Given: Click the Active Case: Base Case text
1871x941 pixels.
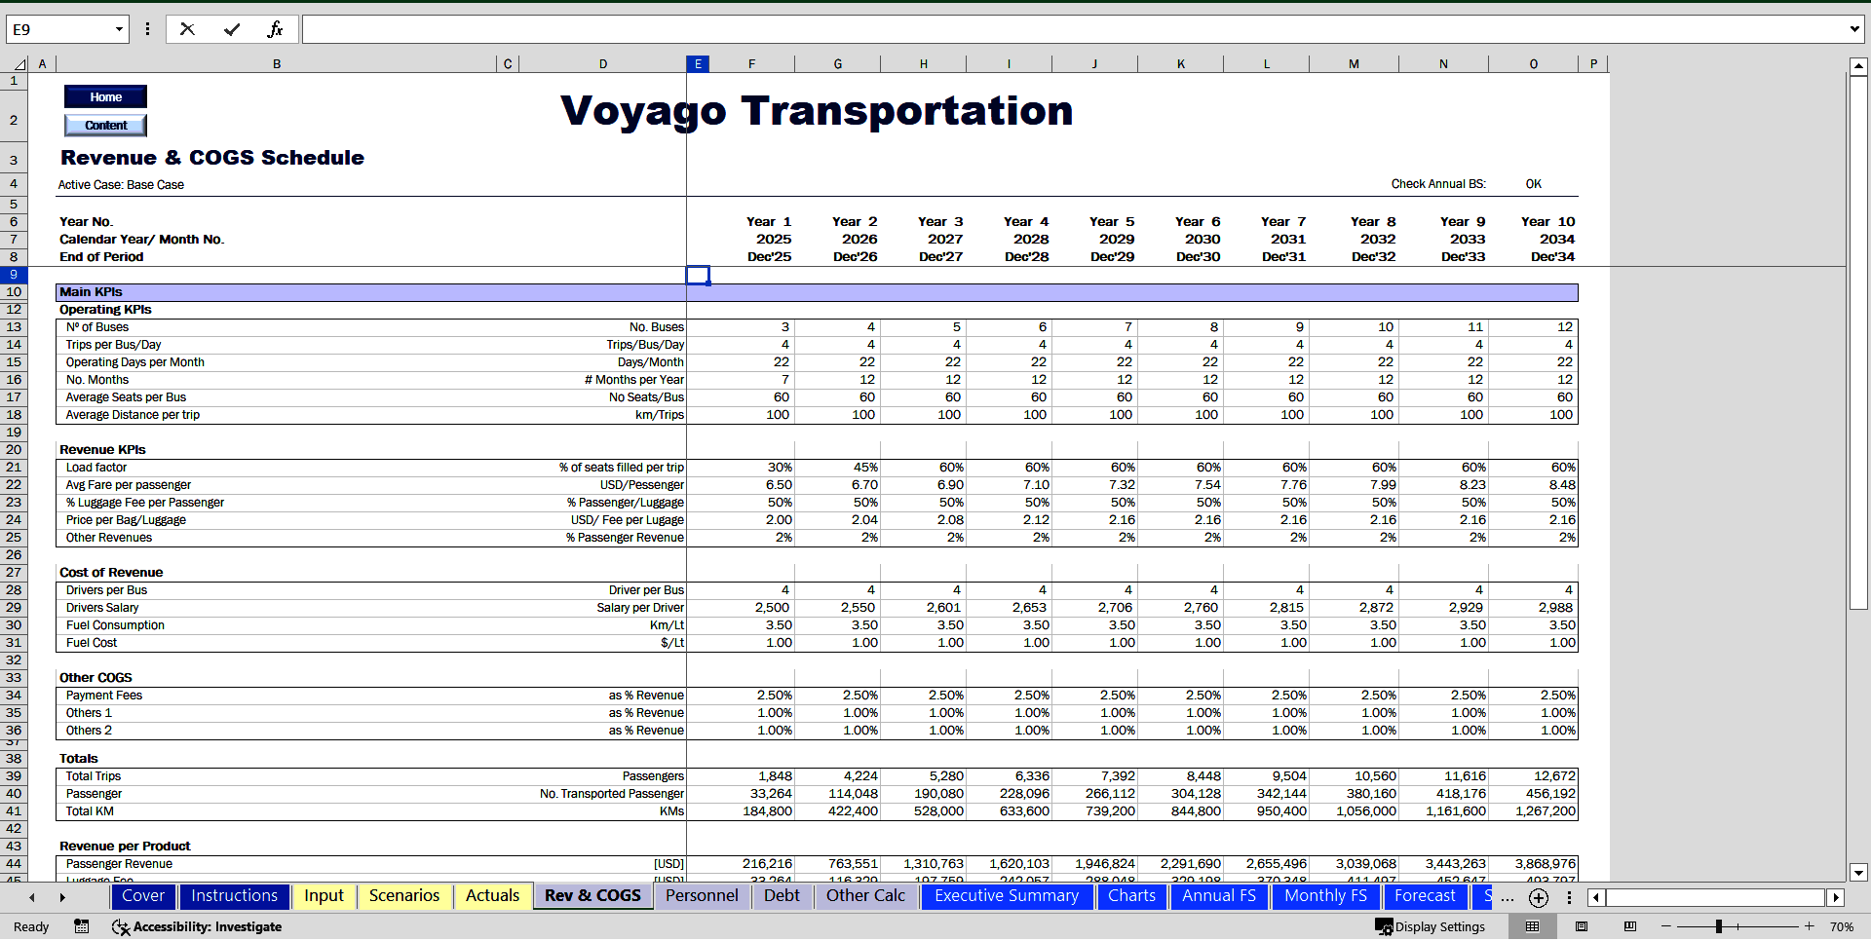Looking at the screenshot, I should pyautogui.click(x=121, y=185).
